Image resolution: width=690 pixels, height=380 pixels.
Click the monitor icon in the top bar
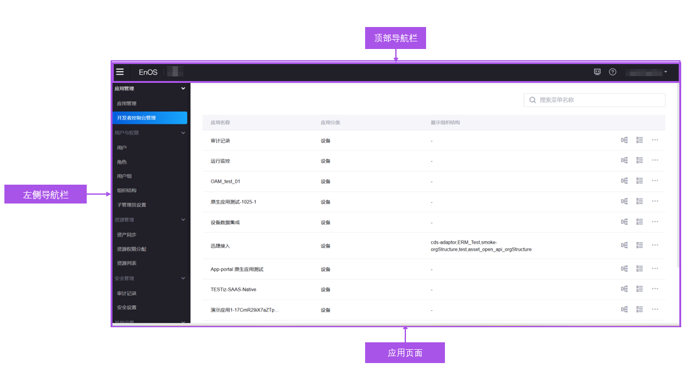(x=597, y=72)
